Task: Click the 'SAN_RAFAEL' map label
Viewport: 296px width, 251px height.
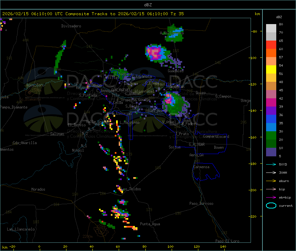Action: pyautogui.click(x=121, y=90)
